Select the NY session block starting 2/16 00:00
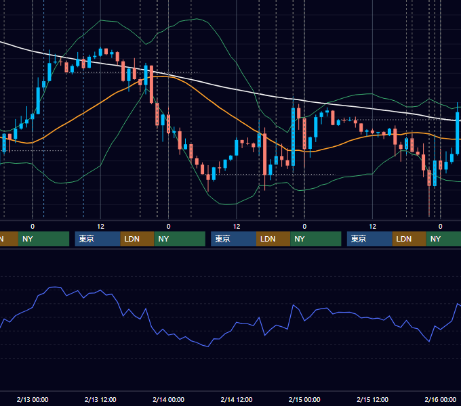This screenshot has height=406, width=461. coord(443,239)
